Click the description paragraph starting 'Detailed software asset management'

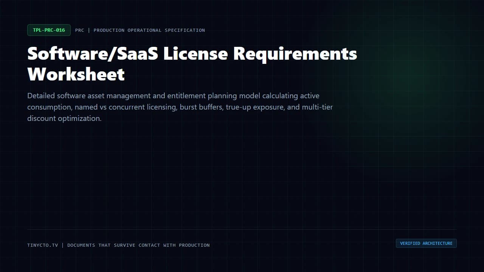pos(180,107)
